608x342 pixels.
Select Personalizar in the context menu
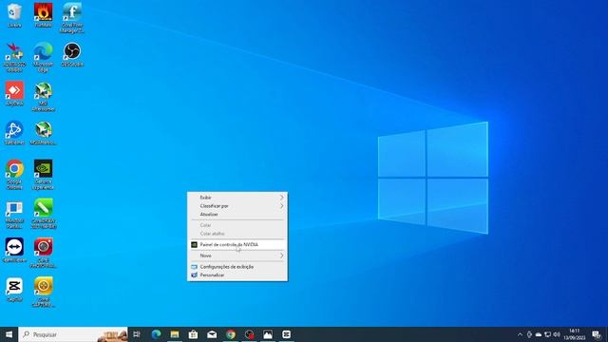point(237,275)
